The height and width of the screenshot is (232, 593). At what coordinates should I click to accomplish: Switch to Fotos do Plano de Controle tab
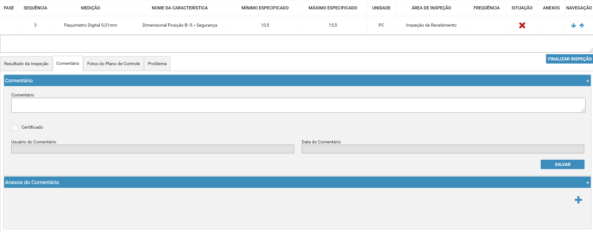pos(113,64)
